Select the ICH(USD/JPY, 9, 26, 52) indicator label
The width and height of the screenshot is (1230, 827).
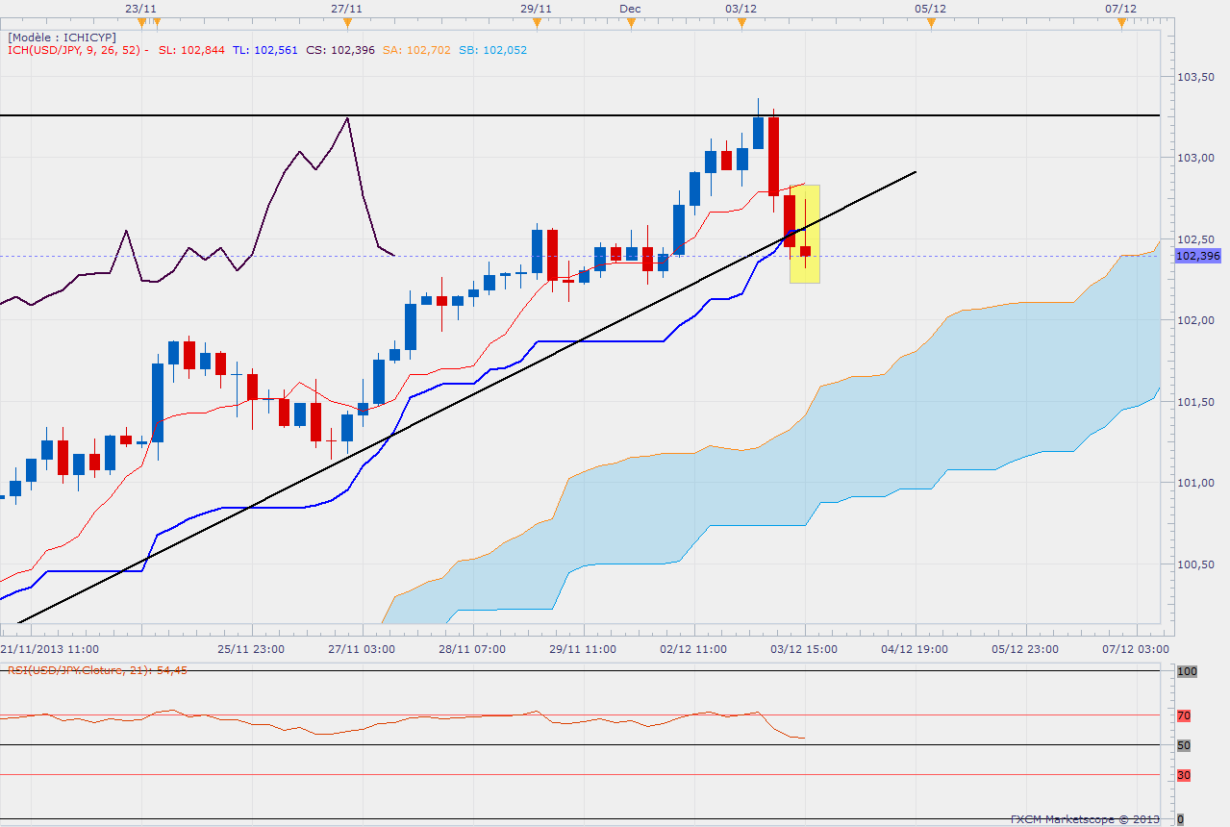[x=74, y=50]
